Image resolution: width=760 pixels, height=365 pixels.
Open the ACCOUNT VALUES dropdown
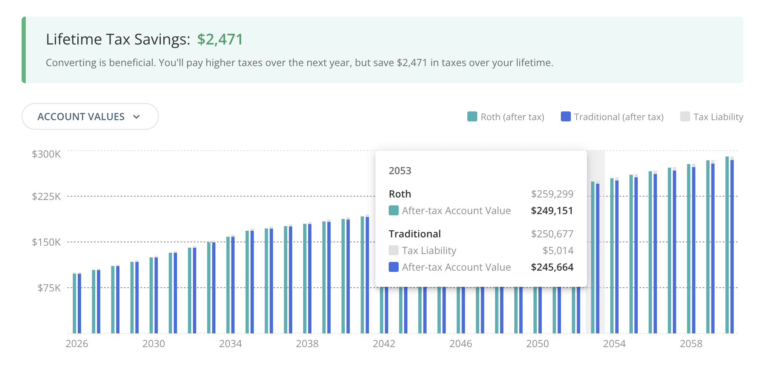(90, 116)
